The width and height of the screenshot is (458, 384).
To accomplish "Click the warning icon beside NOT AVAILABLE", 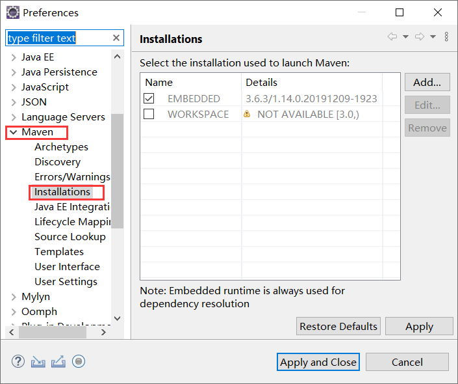I will coord(247,114).
